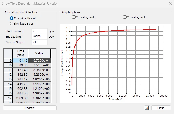Click row header number 14
Screen dimensions: 174x114
(8, 84)
